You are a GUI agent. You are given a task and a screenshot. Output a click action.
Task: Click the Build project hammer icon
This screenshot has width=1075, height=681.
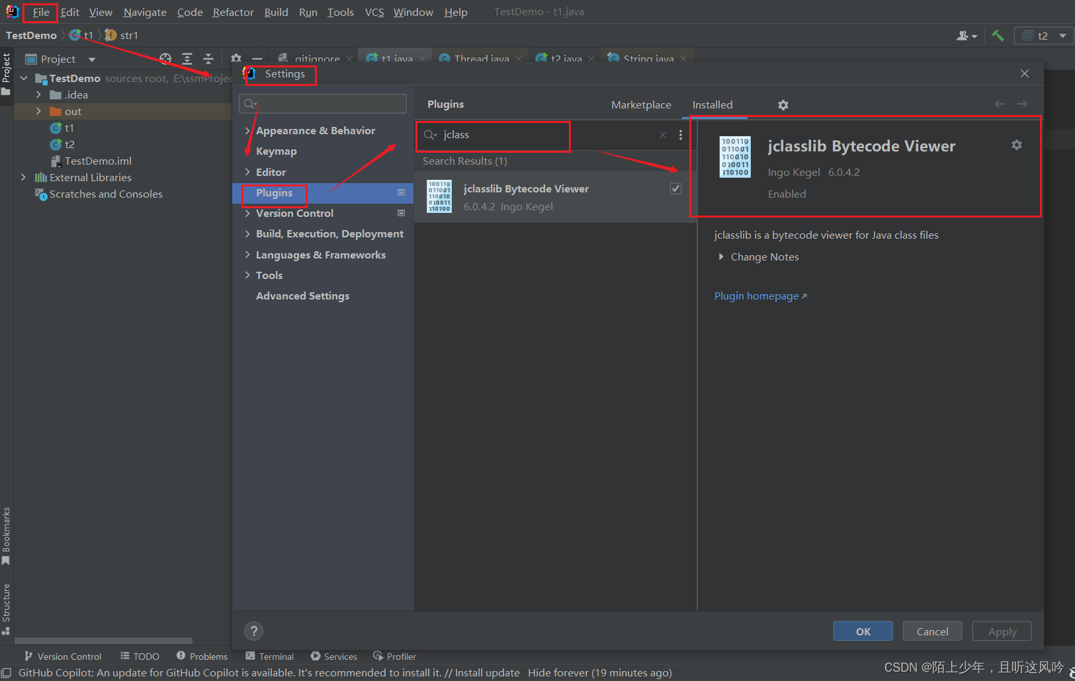tap(998, 36)
